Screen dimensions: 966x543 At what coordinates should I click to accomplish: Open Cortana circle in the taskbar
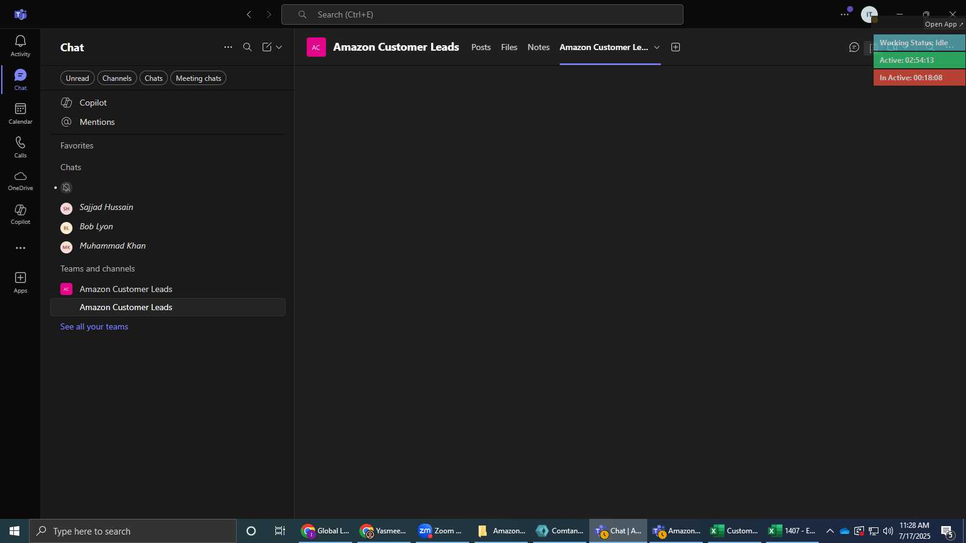[251, 531]
